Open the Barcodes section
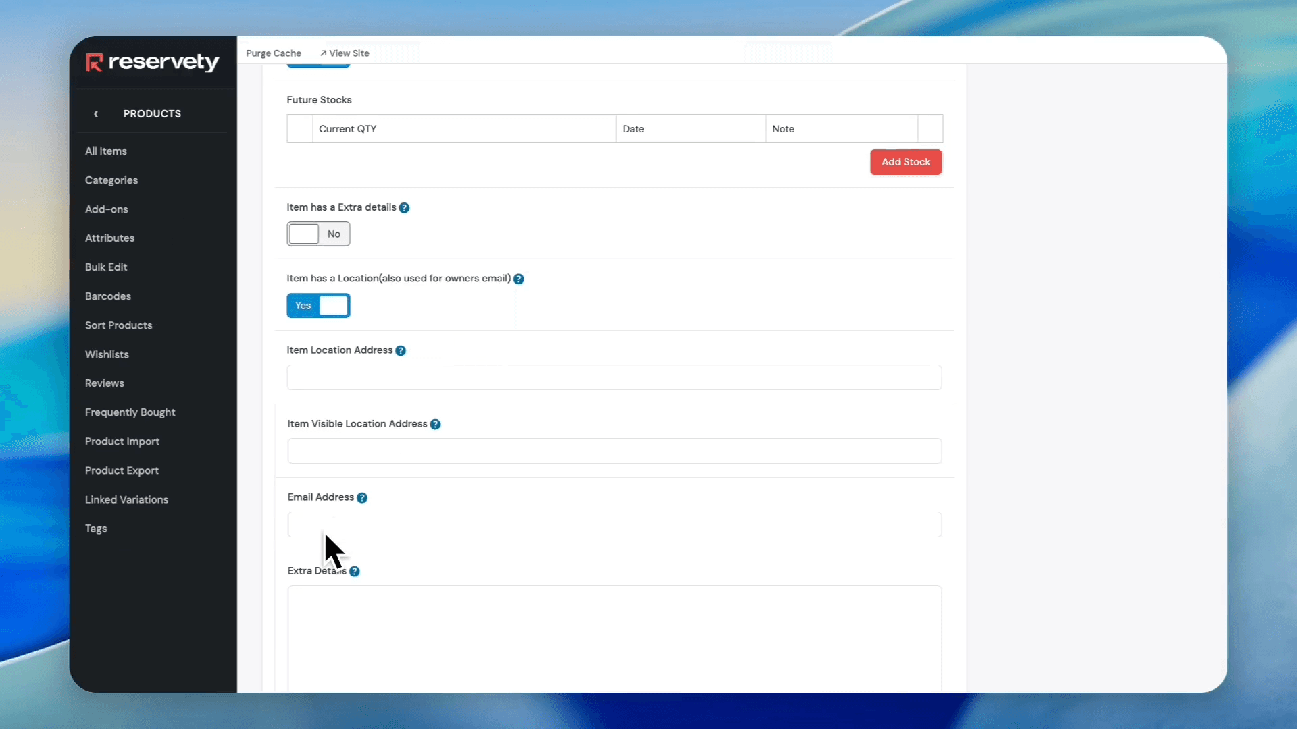Viewport: 1297px width, 729px height. coord(108,296)
